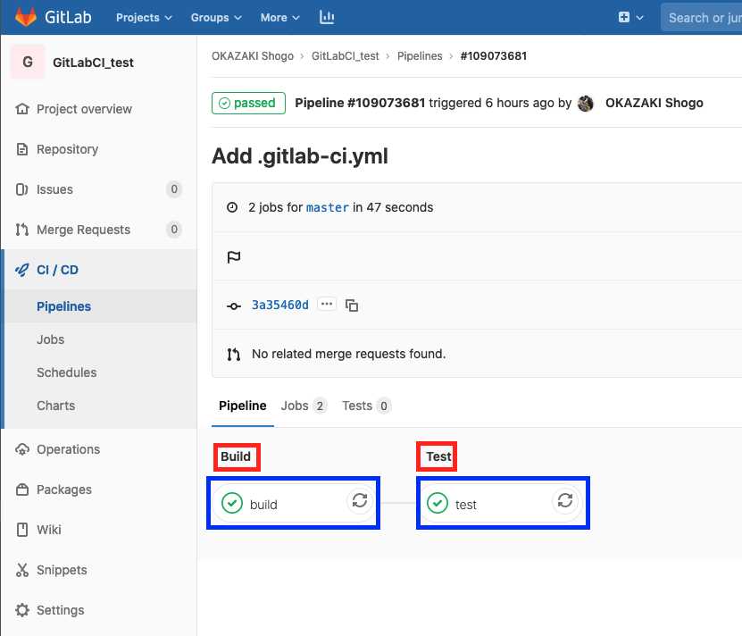Click the new item plus icon
Screen dimensions: 742x636
click(624, 17)
